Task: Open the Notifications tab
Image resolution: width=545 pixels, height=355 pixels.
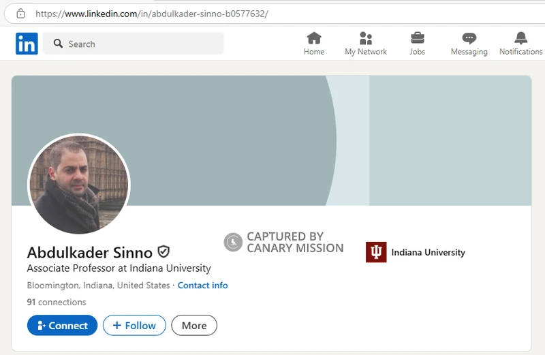Action: pyautogui.click(x=520, y=44)
